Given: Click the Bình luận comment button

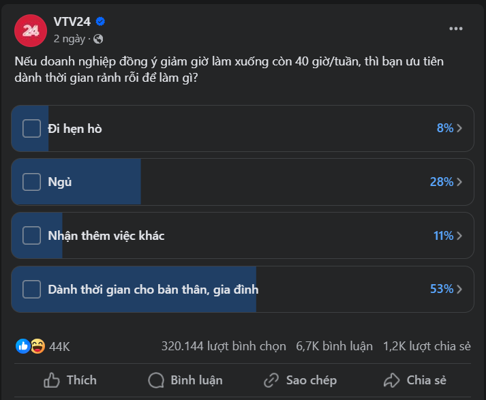Looking at the screenshot, I should [185, 380].
